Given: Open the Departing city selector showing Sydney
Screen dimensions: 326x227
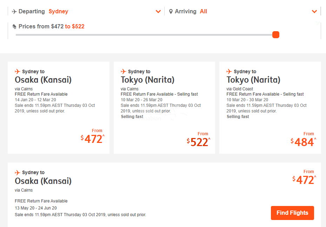Looking at the screenshot, I should (86, 12).
